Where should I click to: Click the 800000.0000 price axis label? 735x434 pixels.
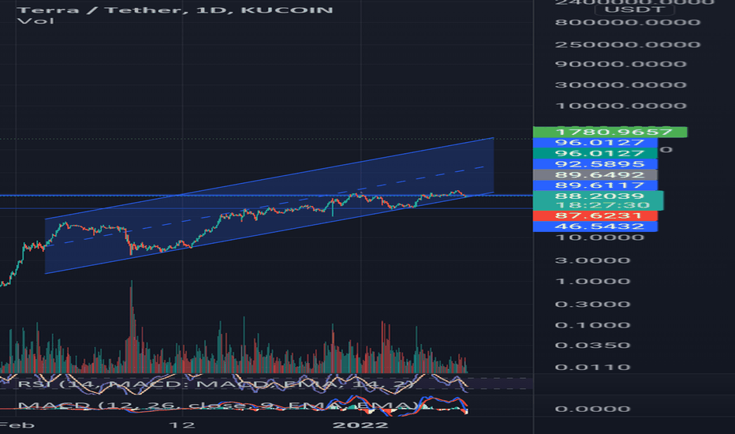tap(628, 22)
